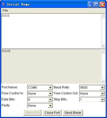This screenshot has width=107, height=118.
Task: Click the lower text area scroll-up arrow
Action: coord(103,51)
